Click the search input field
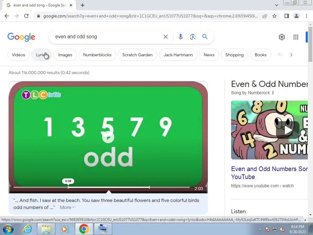 pyautogui.click(x=108, y=37)
